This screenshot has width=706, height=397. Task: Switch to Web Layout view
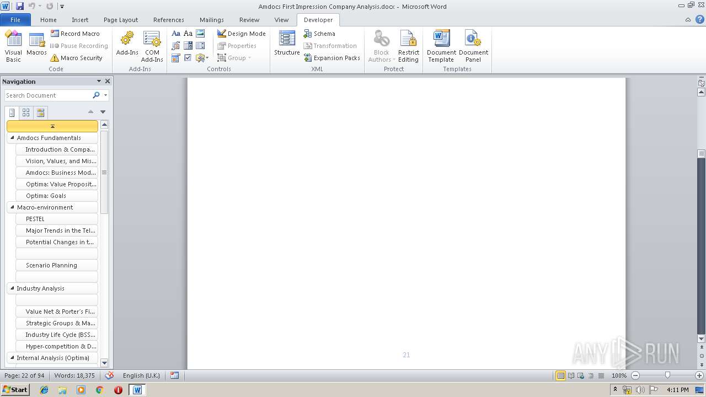(x=581, y=375)
